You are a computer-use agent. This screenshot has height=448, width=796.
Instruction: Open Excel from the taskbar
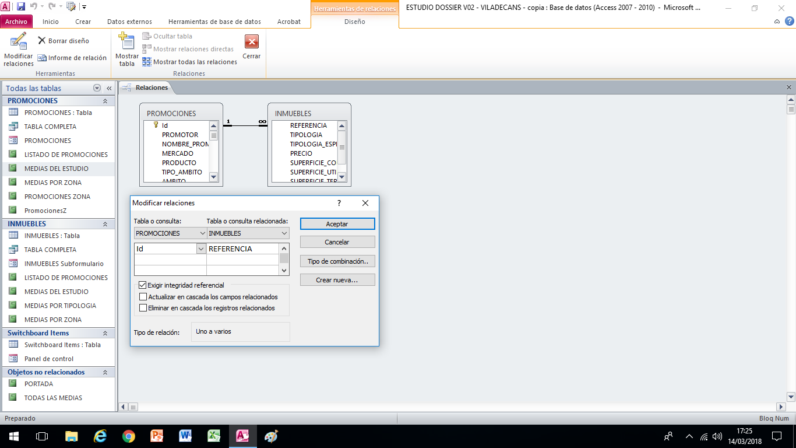point(214,436)
